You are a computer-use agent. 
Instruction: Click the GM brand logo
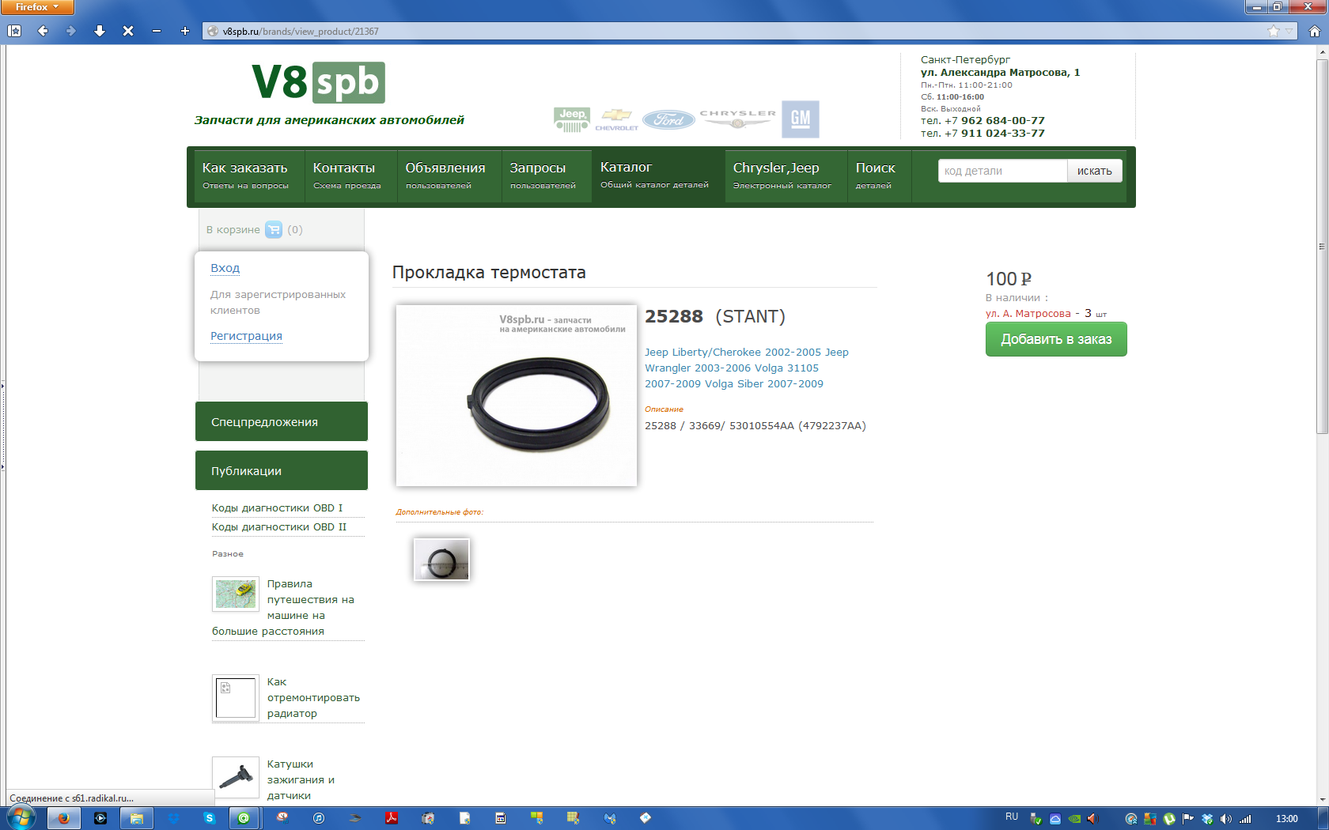pyautogui.click(x=801, y=119)
